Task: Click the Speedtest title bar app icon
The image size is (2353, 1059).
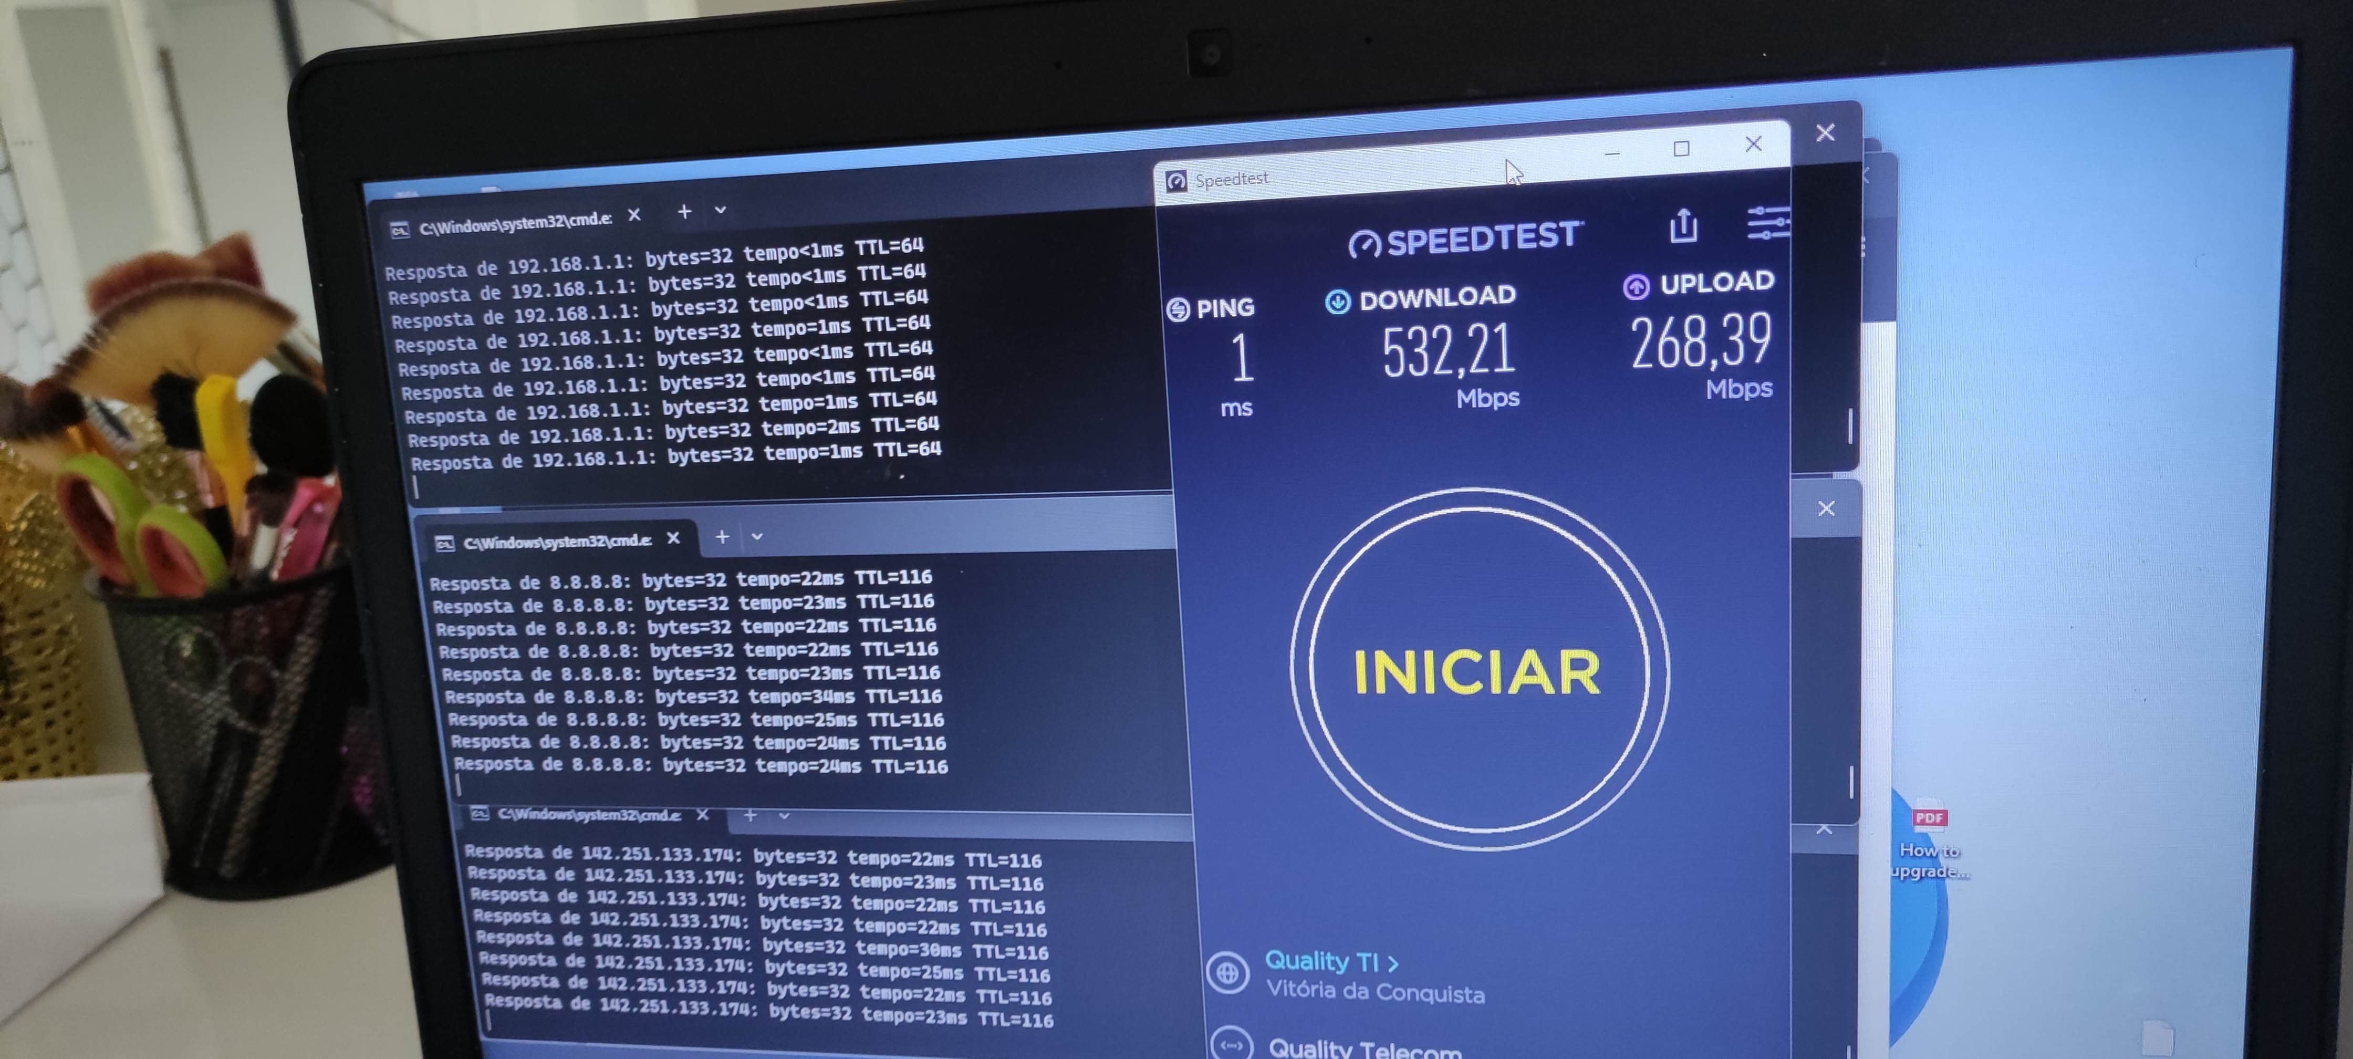Action: 1176,181
